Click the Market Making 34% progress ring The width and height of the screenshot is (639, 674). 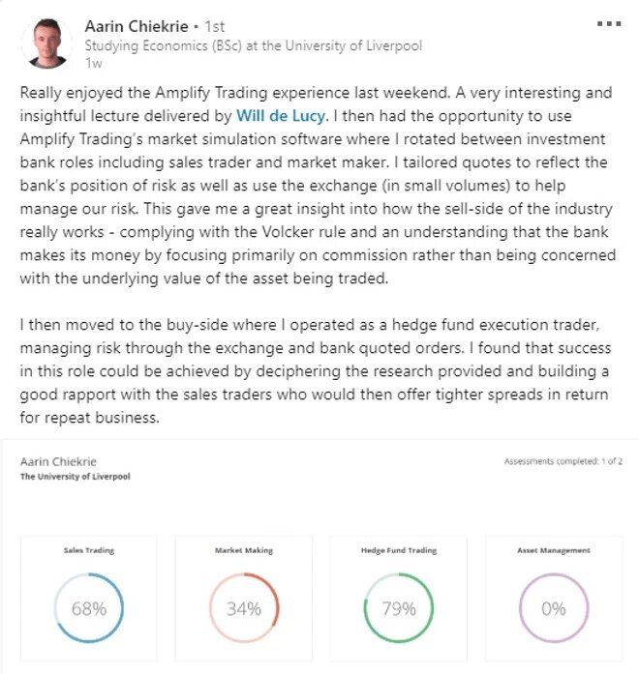coord(244,608)
